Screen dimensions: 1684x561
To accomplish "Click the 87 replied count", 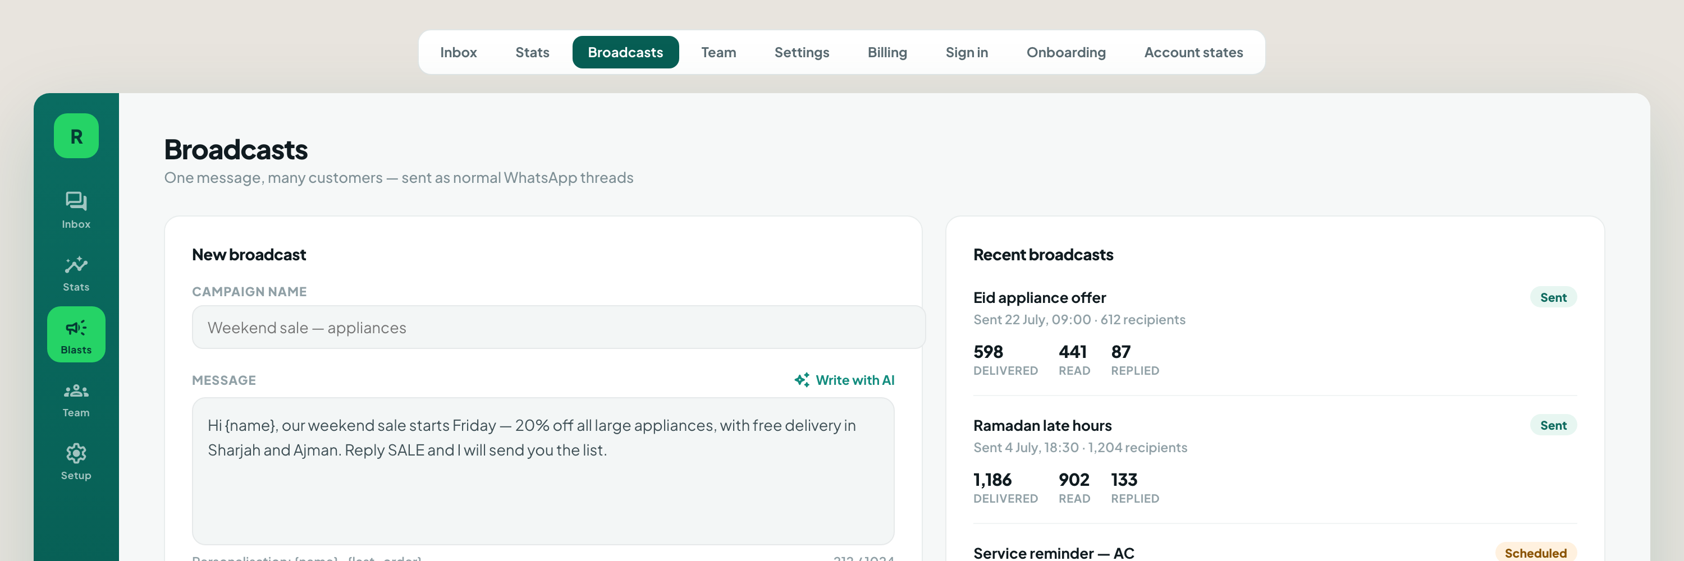I will 1120,352.
